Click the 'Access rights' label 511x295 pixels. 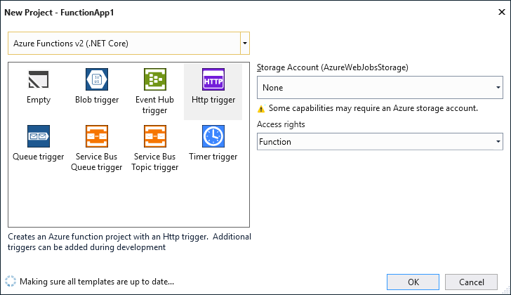[x=281, y=124]
